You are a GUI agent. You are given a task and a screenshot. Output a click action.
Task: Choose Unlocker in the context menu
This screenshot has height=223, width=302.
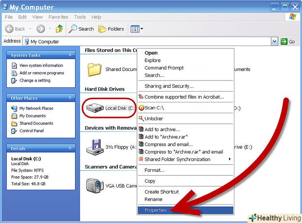(x=185, y=119)
